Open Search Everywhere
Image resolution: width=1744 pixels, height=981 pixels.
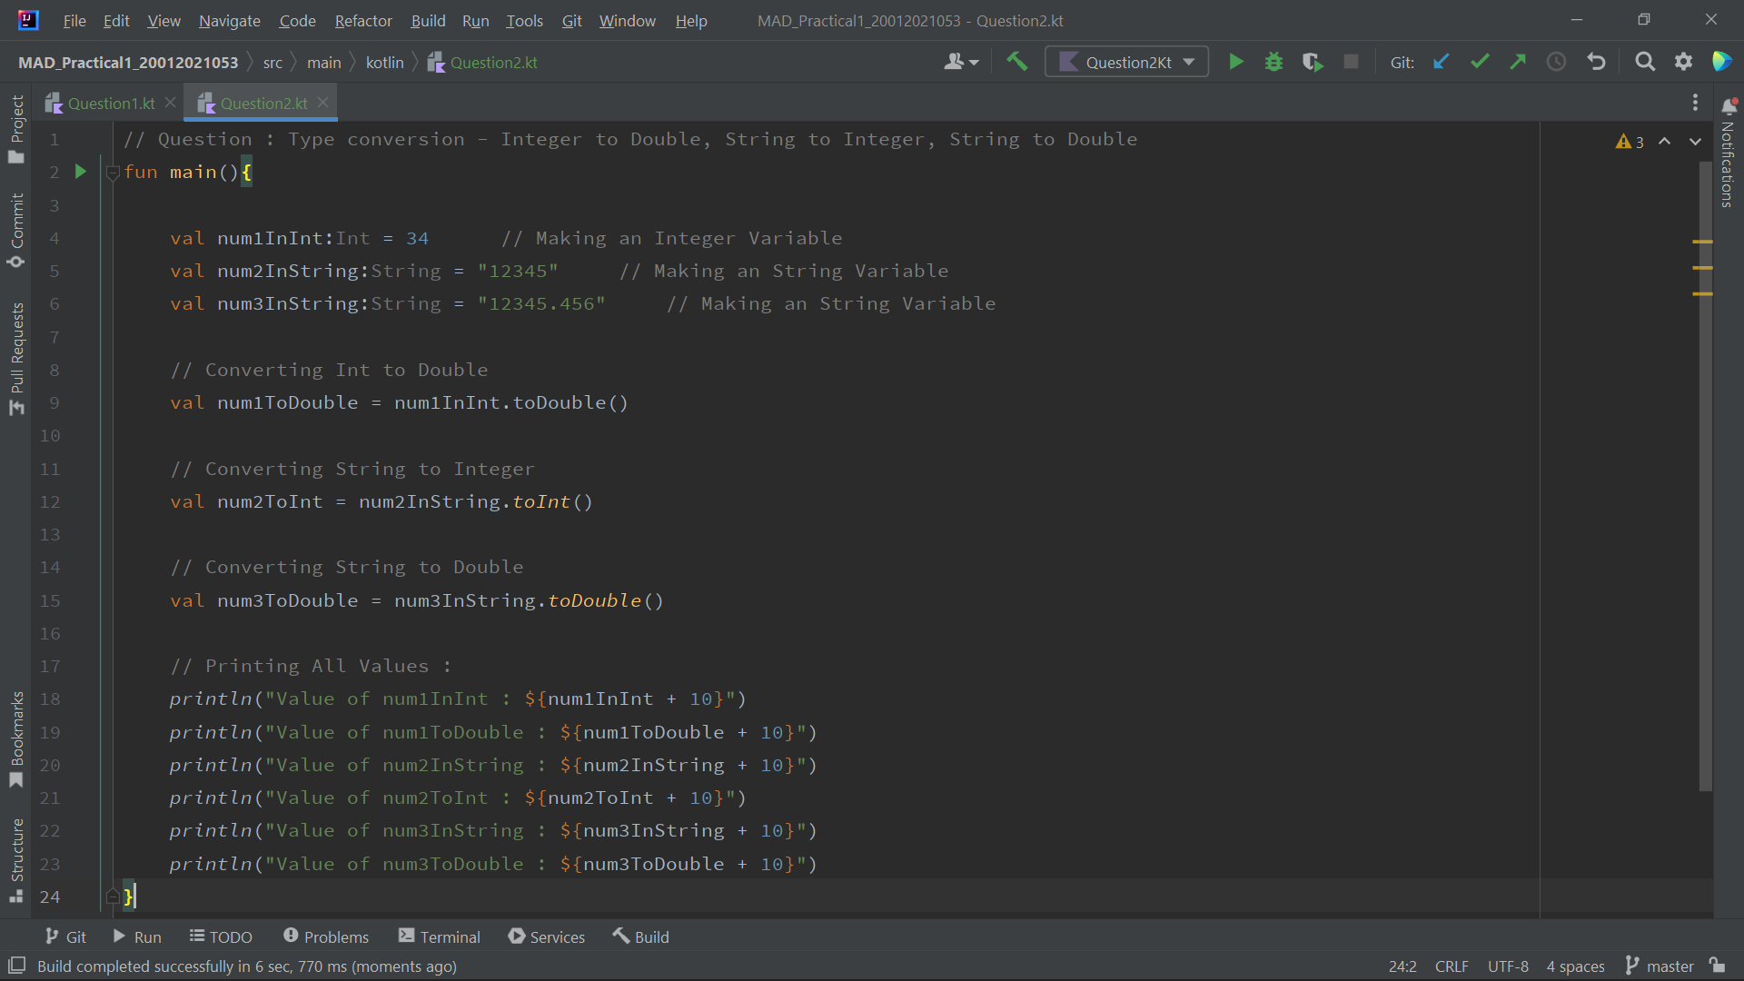pyautogui.click(x=1644, y=62)
